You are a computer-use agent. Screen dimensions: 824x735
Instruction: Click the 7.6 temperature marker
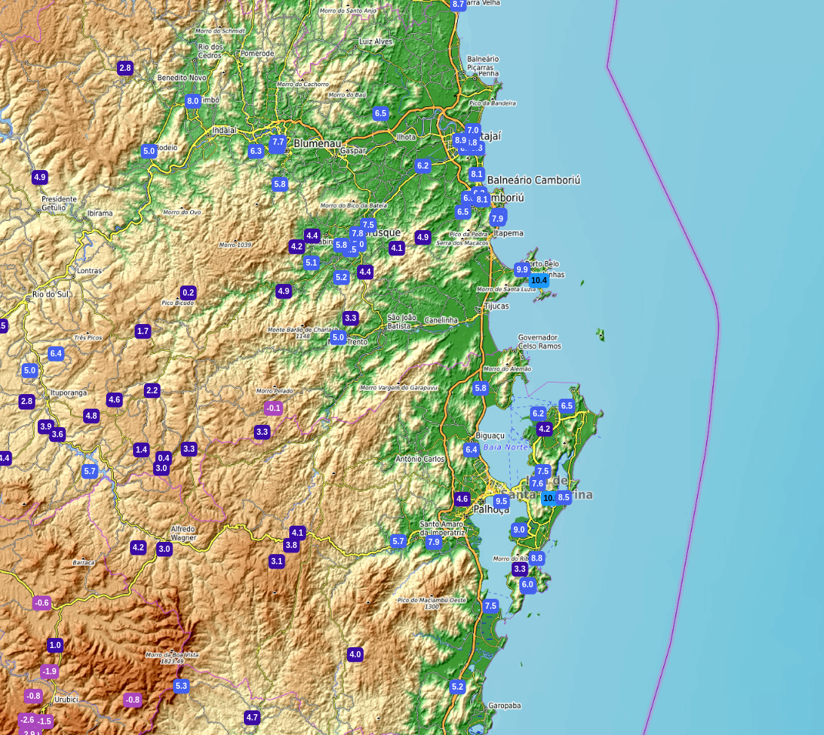pyautogui.click(x=538, y=483)
